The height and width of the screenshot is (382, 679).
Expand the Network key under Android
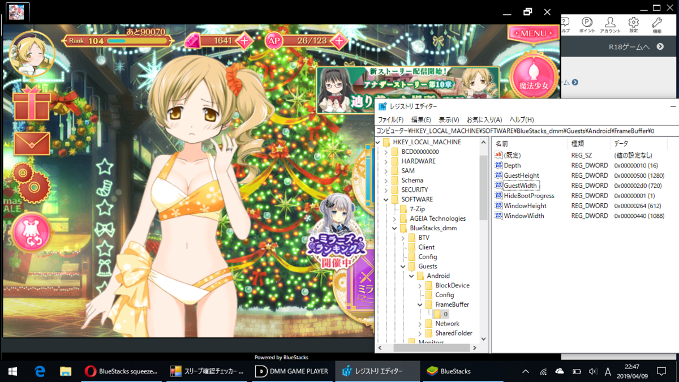click(x=420, y=324)
